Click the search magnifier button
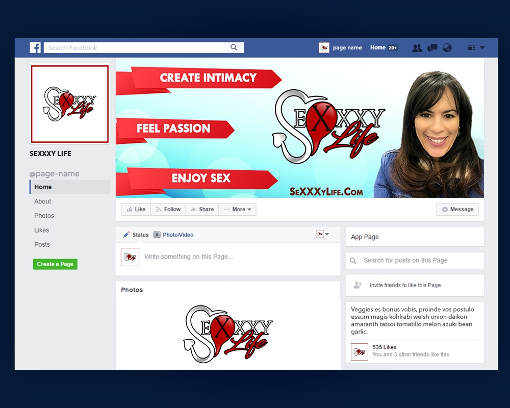The width and height of the screenshot is (510, 408). point(234,47)
